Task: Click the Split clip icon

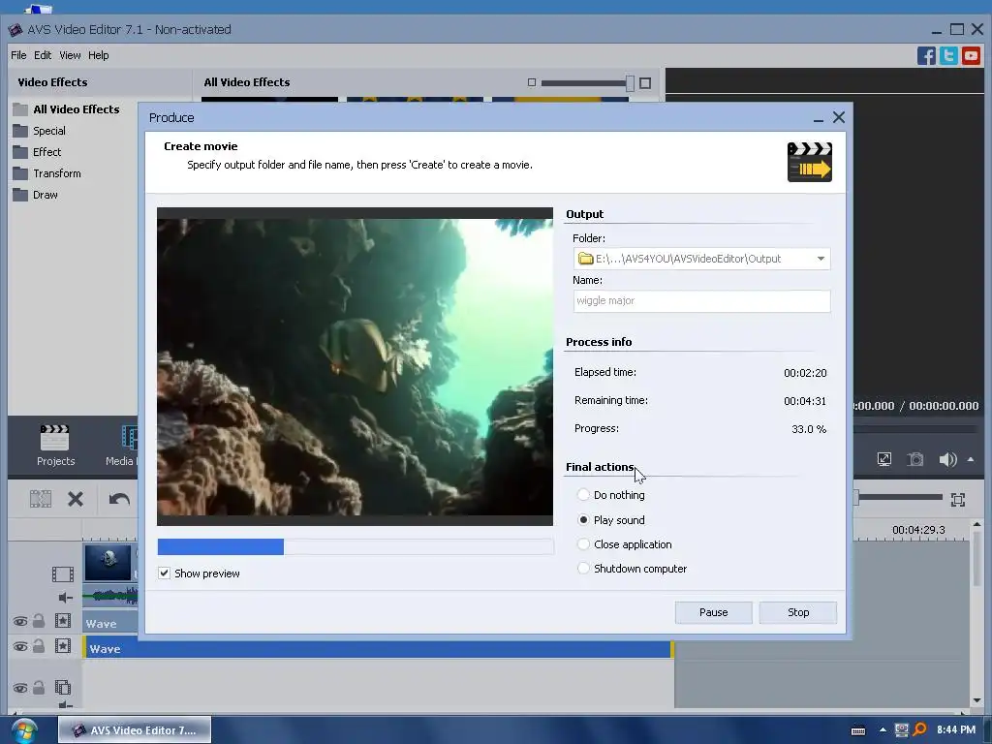Action: tap(41, 499)
